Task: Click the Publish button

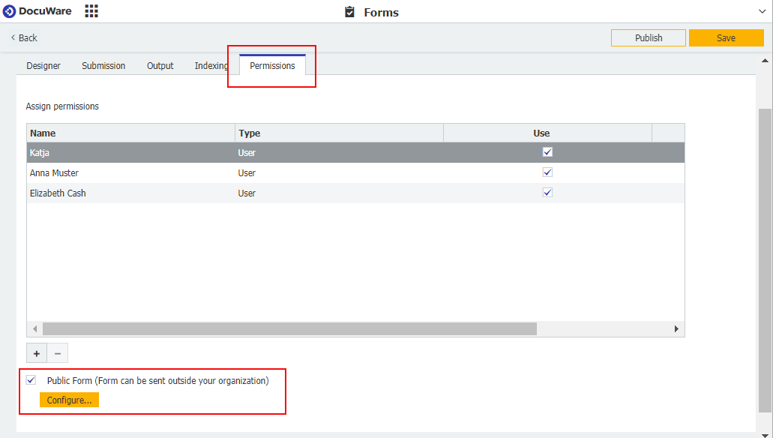Action: tap(649, 38)
